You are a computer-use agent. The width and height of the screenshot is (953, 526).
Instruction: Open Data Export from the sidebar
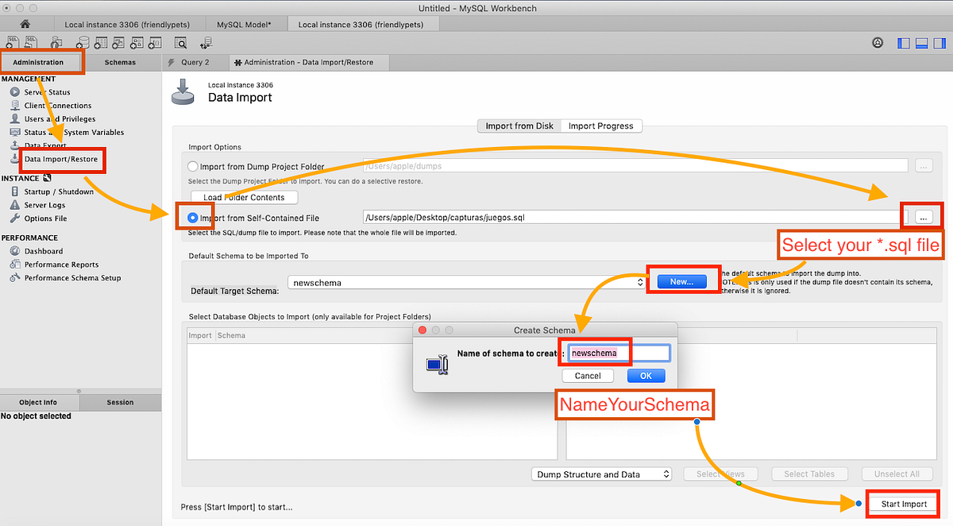[45, 145]
